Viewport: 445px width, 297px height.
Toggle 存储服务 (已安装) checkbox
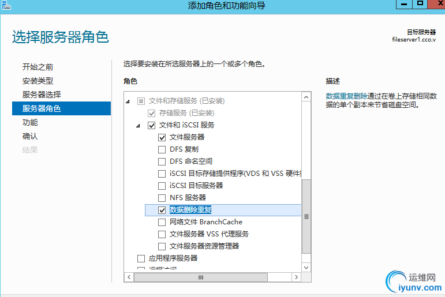[x=152, y=113]
